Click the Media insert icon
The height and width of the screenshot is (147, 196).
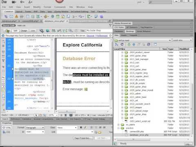tap(46, 17)
